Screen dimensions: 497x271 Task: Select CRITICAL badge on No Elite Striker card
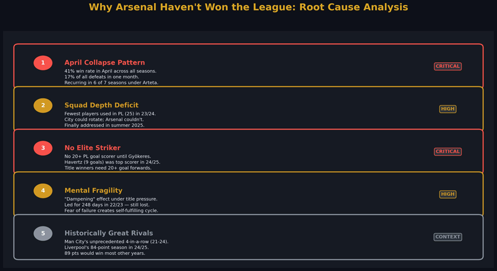[447, 151]
